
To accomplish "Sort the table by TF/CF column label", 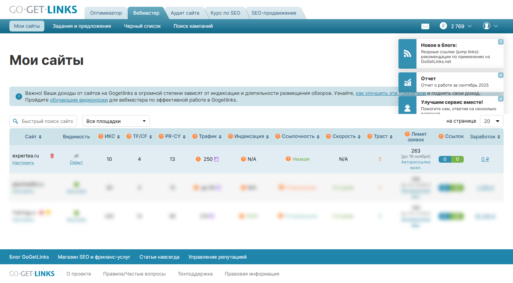I will click(140, 136).
